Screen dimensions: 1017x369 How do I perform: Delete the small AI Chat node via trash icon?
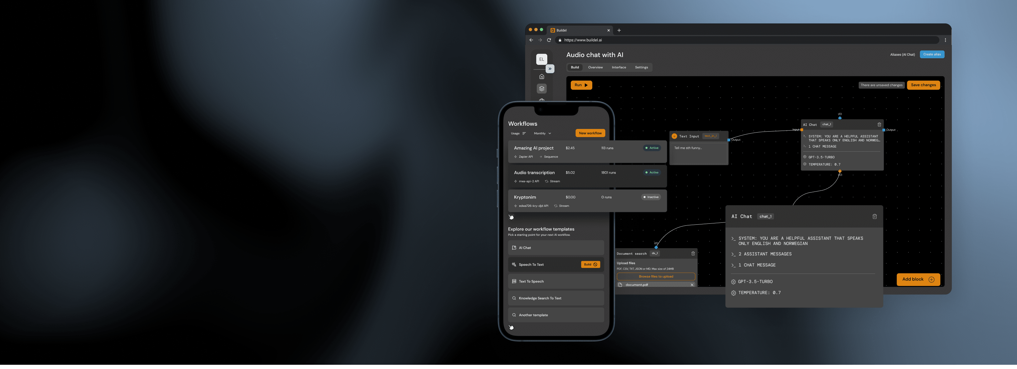(x=879, y=125)
